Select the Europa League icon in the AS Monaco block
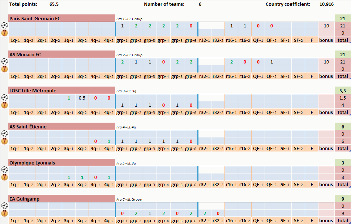Image resolution: width=351 pixels, height=224 pixels. click(4, 69)
